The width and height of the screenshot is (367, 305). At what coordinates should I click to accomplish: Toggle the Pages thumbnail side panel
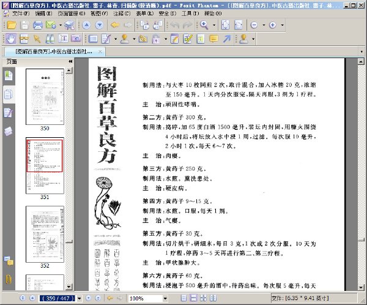(9, 94)
